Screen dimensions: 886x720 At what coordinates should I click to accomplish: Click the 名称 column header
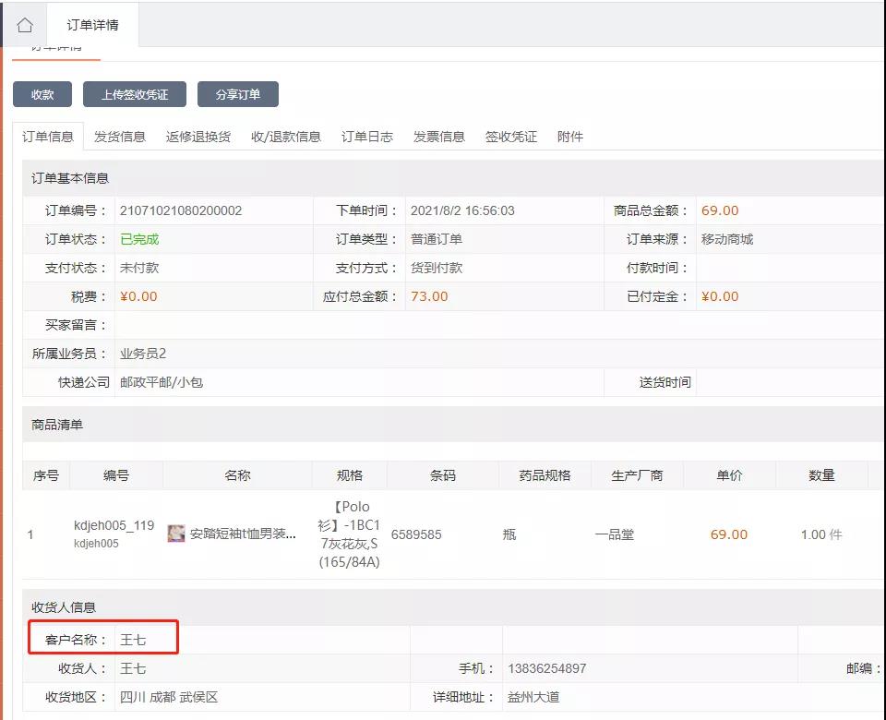(x=237, y=475)
